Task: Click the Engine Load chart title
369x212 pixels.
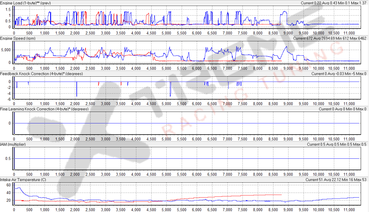Action: point(32,3)
